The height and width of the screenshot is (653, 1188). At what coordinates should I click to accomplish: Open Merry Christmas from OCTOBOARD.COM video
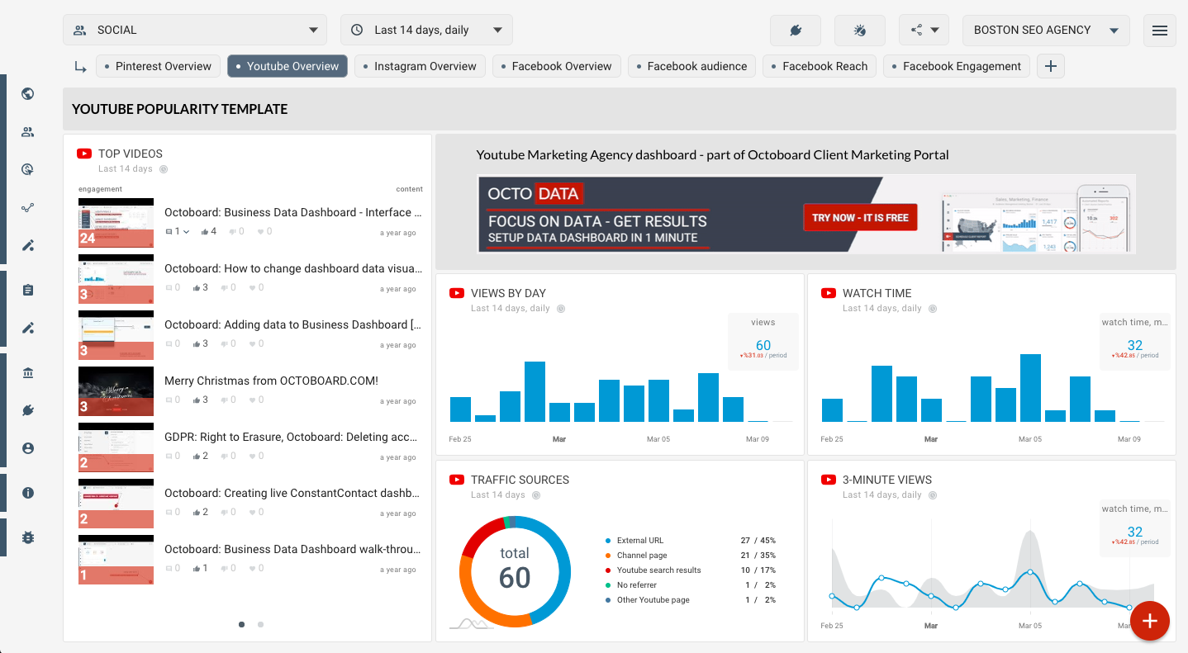[271, 381]
